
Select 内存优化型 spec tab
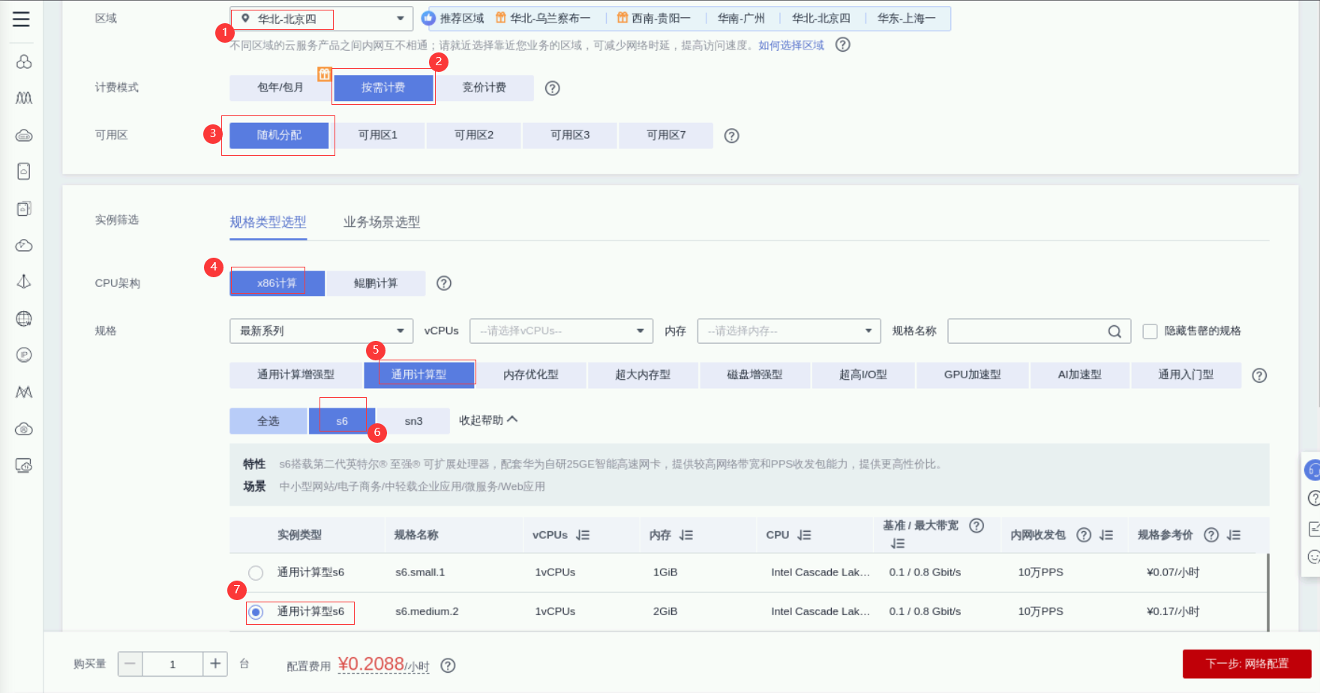531,375
